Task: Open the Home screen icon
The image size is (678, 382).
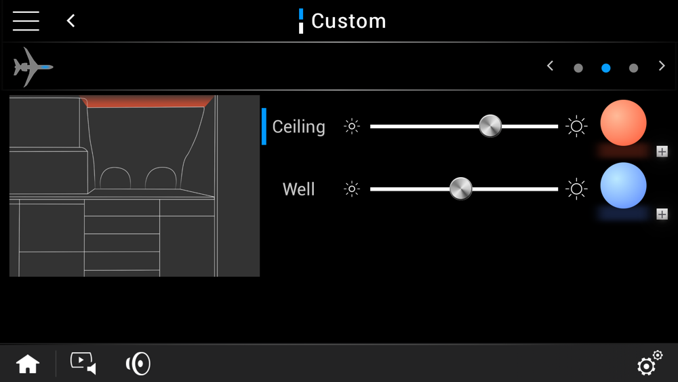Action: click(28, 364)
